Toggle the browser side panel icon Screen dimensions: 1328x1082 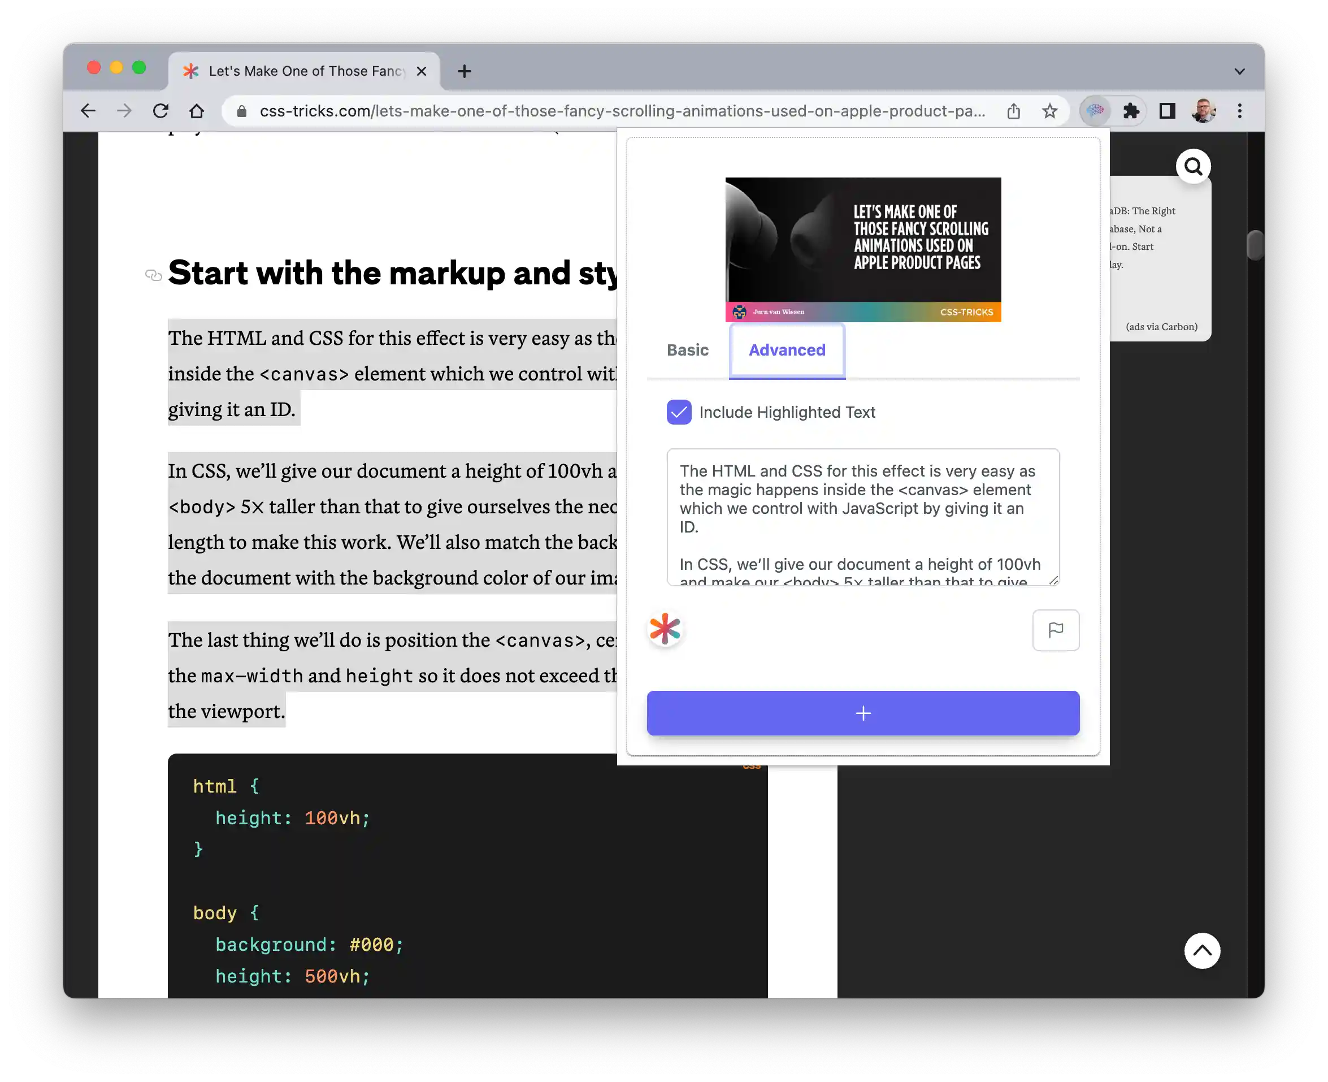pyautogui.click(x=1167, y=111)
